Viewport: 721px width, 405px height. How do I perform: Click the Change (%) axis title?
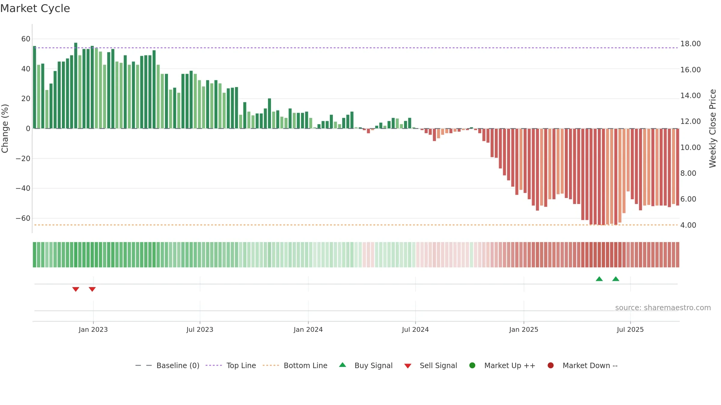[5, 128]
